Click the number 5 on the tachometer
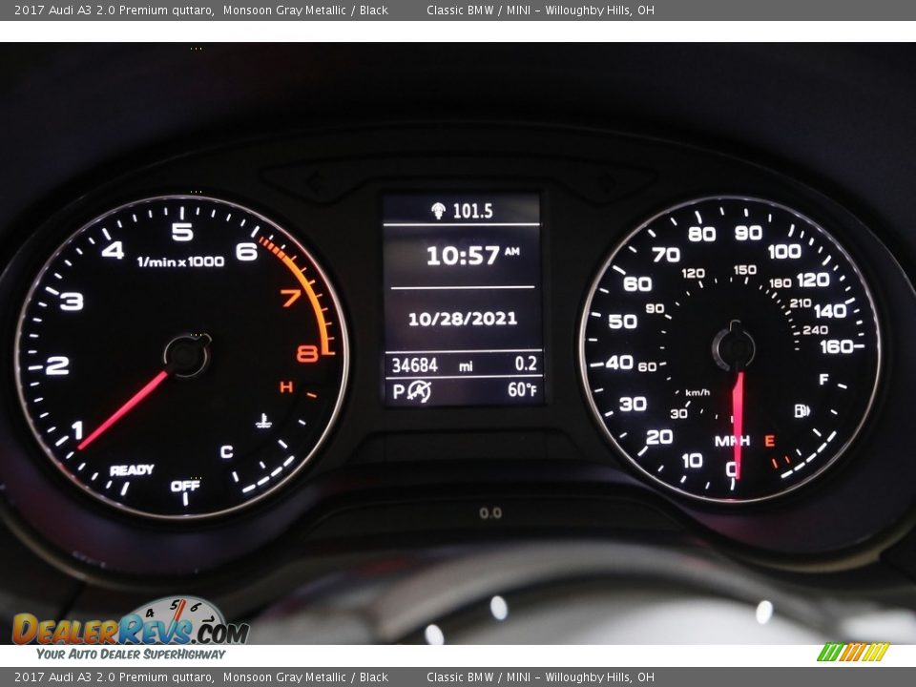The width and height of the screenshot is (916, 687). click(x=182, y=232)
